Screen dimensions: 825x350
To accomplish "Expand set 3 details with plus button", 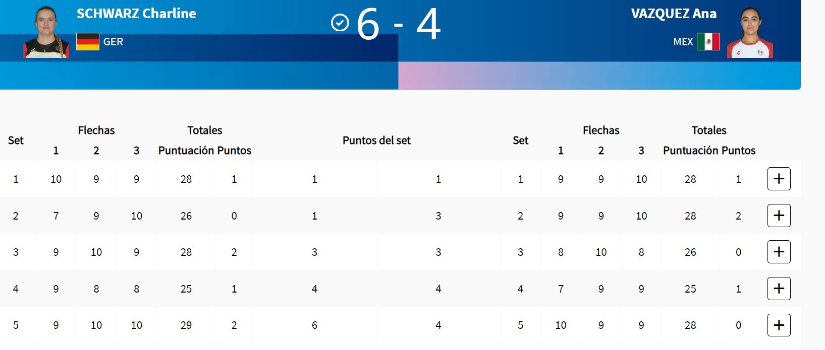I will coord(779,252).
